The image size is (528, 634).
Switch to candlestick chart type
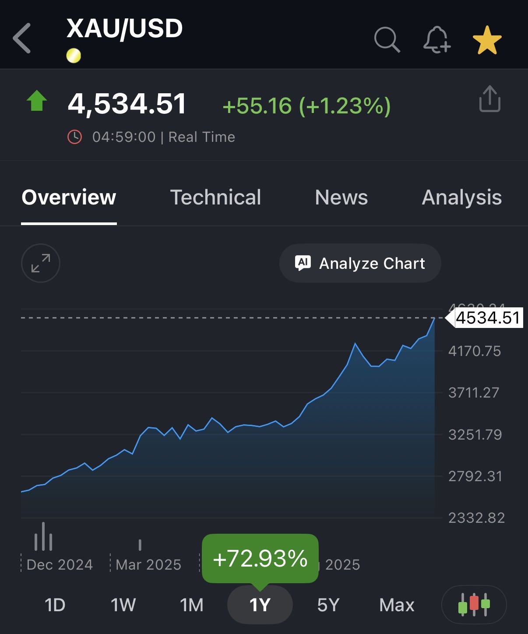(474, 605)
